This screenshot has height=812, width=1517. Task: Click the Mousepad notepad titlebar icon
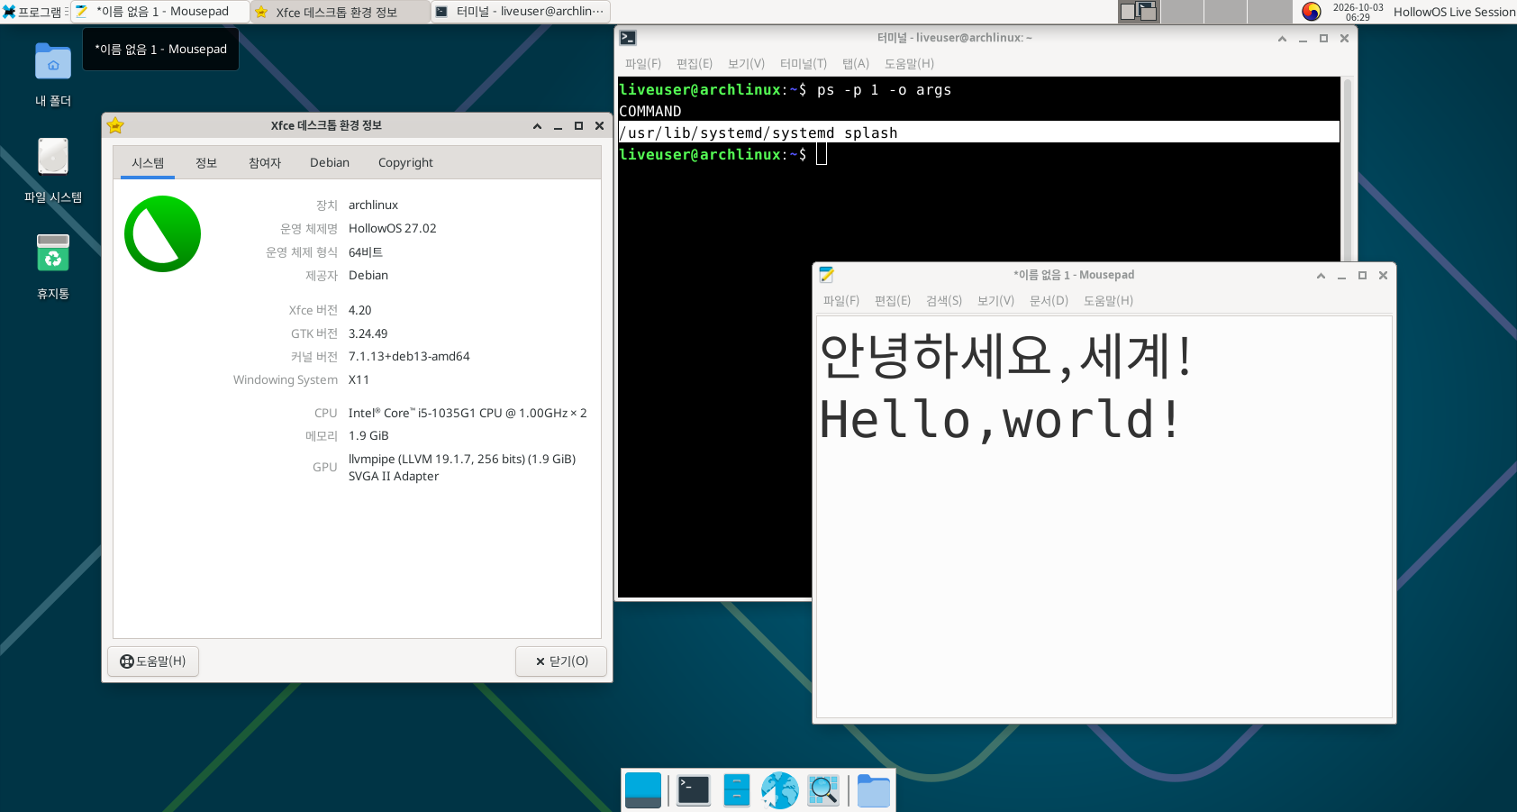coord(827,275)
